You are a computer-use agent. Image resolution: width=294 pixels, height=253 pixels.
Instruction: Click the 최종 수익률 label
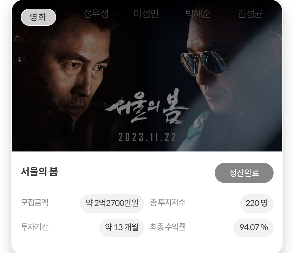168,227
